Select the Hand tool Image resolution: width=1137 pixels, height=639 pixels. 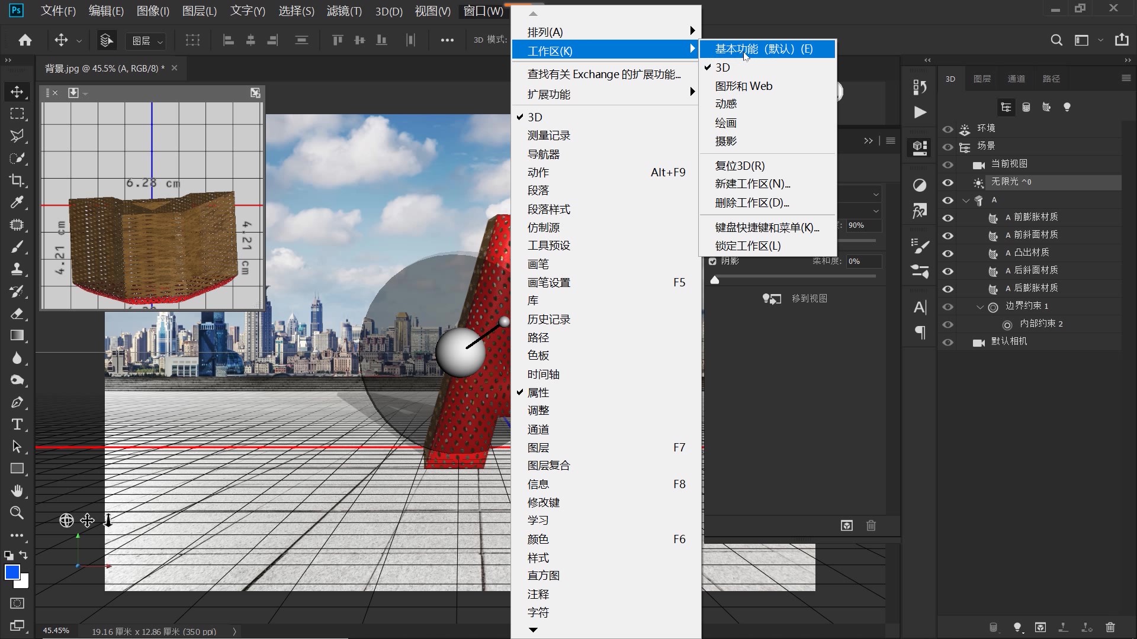point(17,490)
